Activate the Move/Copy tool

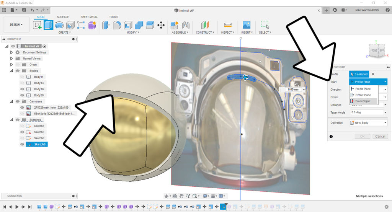click(x=161, y=25)
